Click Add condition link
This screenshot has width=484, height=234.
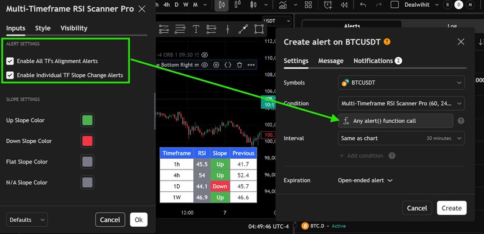tap(361, 156)
